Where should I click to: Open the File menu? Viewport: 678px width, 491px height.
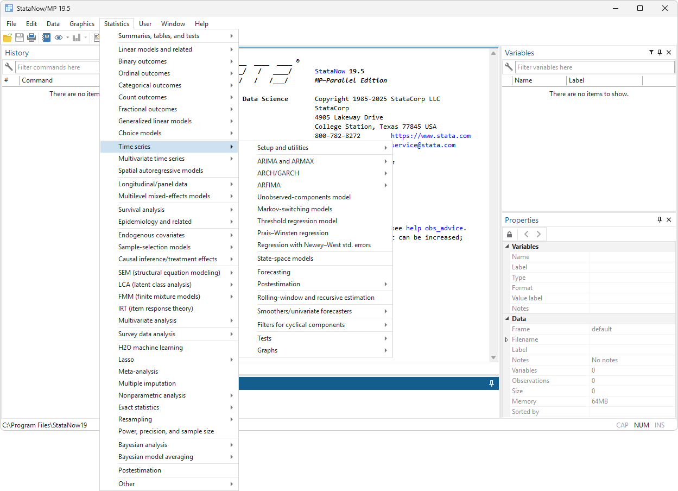[x=11, y=24]
